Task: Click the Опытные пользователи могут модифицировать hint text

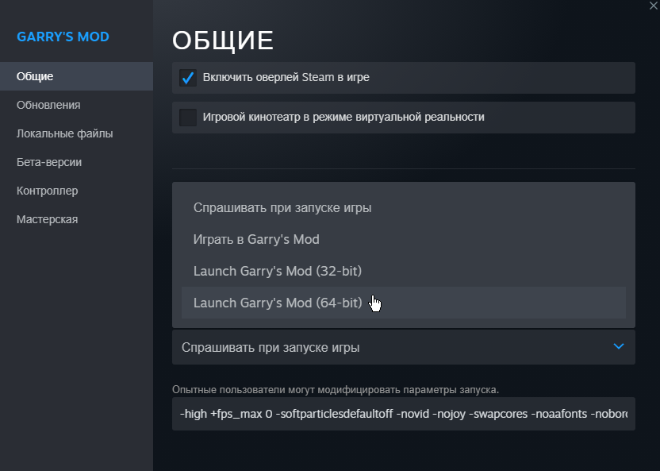Action: 335,390
